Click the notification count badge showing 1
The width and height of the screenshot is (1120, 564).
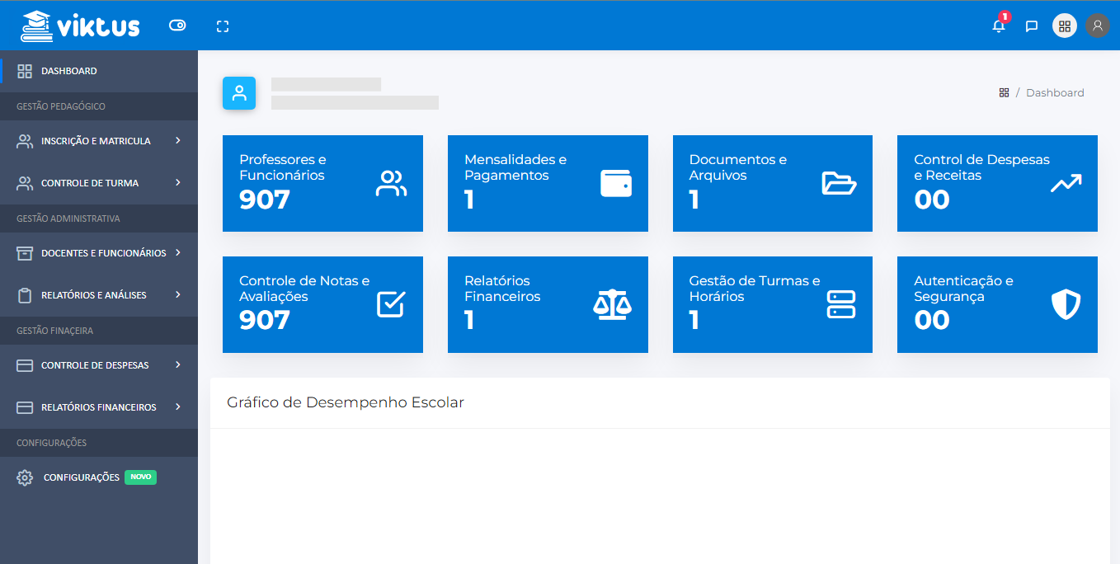coord(1004,16)
